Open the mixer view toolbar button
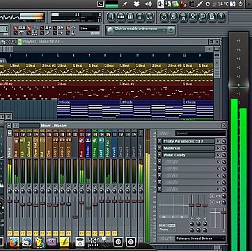The height and width of the screenshot is (251, 252). point(150,17)
